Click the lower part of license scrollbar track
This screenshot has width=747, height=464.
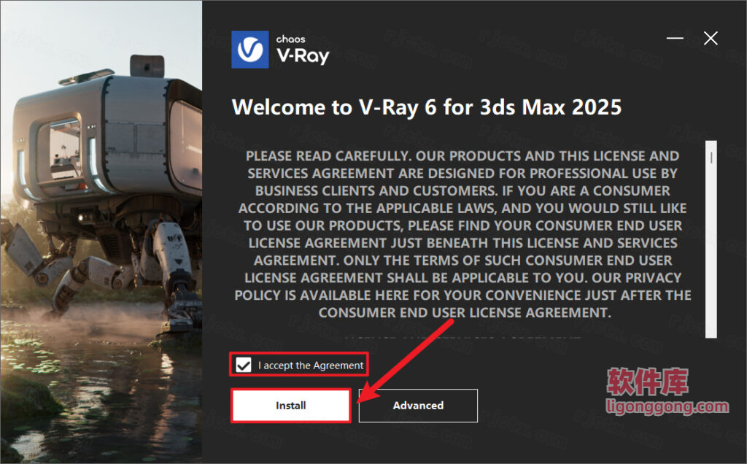(711, 286)
